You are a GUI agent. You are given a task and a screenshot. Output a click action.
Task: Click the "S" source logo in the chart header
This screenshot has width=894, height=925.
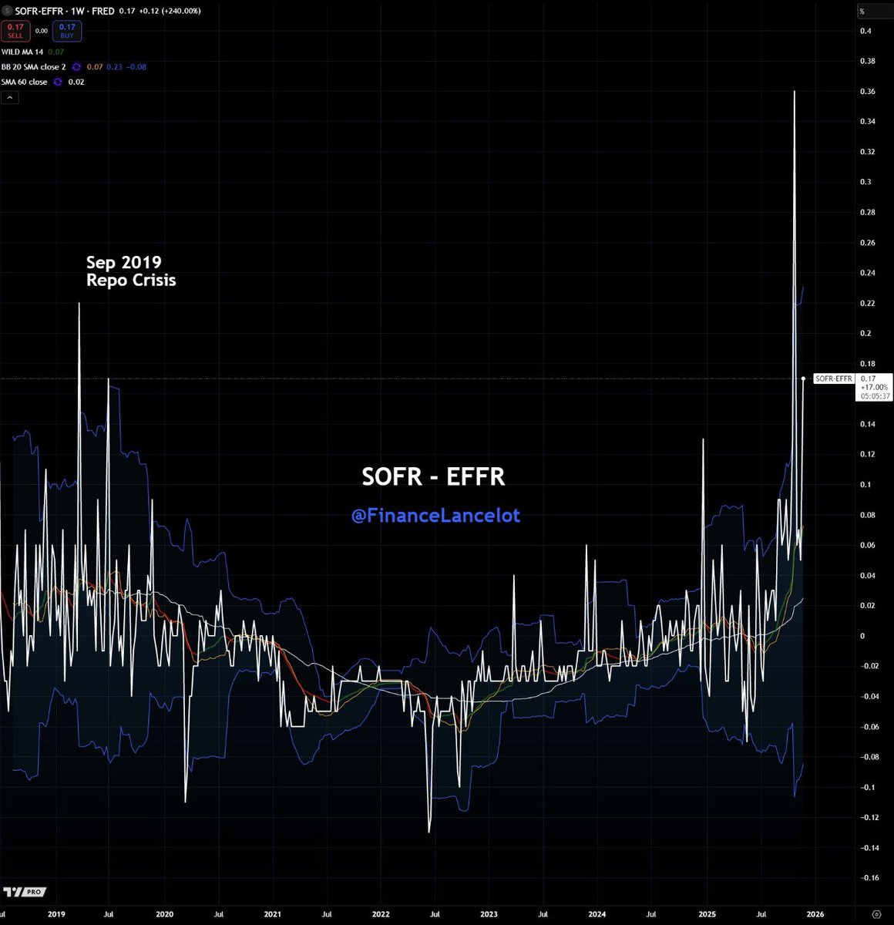[7, 11]
